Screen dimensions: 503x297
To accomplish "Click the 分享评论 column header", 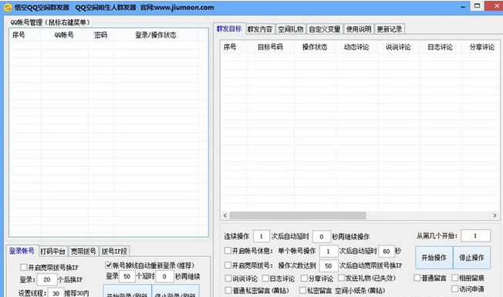I will (481, 47).
